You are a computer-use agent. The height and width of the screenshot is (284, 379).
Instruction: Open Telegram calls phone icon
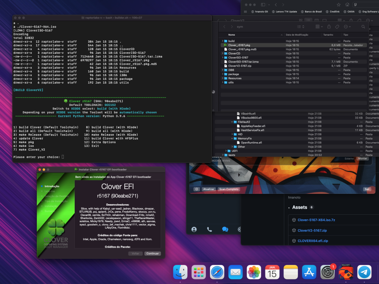[x=210, y=229]
